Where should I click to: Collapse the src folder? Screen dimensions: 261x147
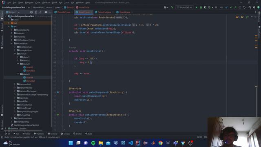[x=9, y=27]
